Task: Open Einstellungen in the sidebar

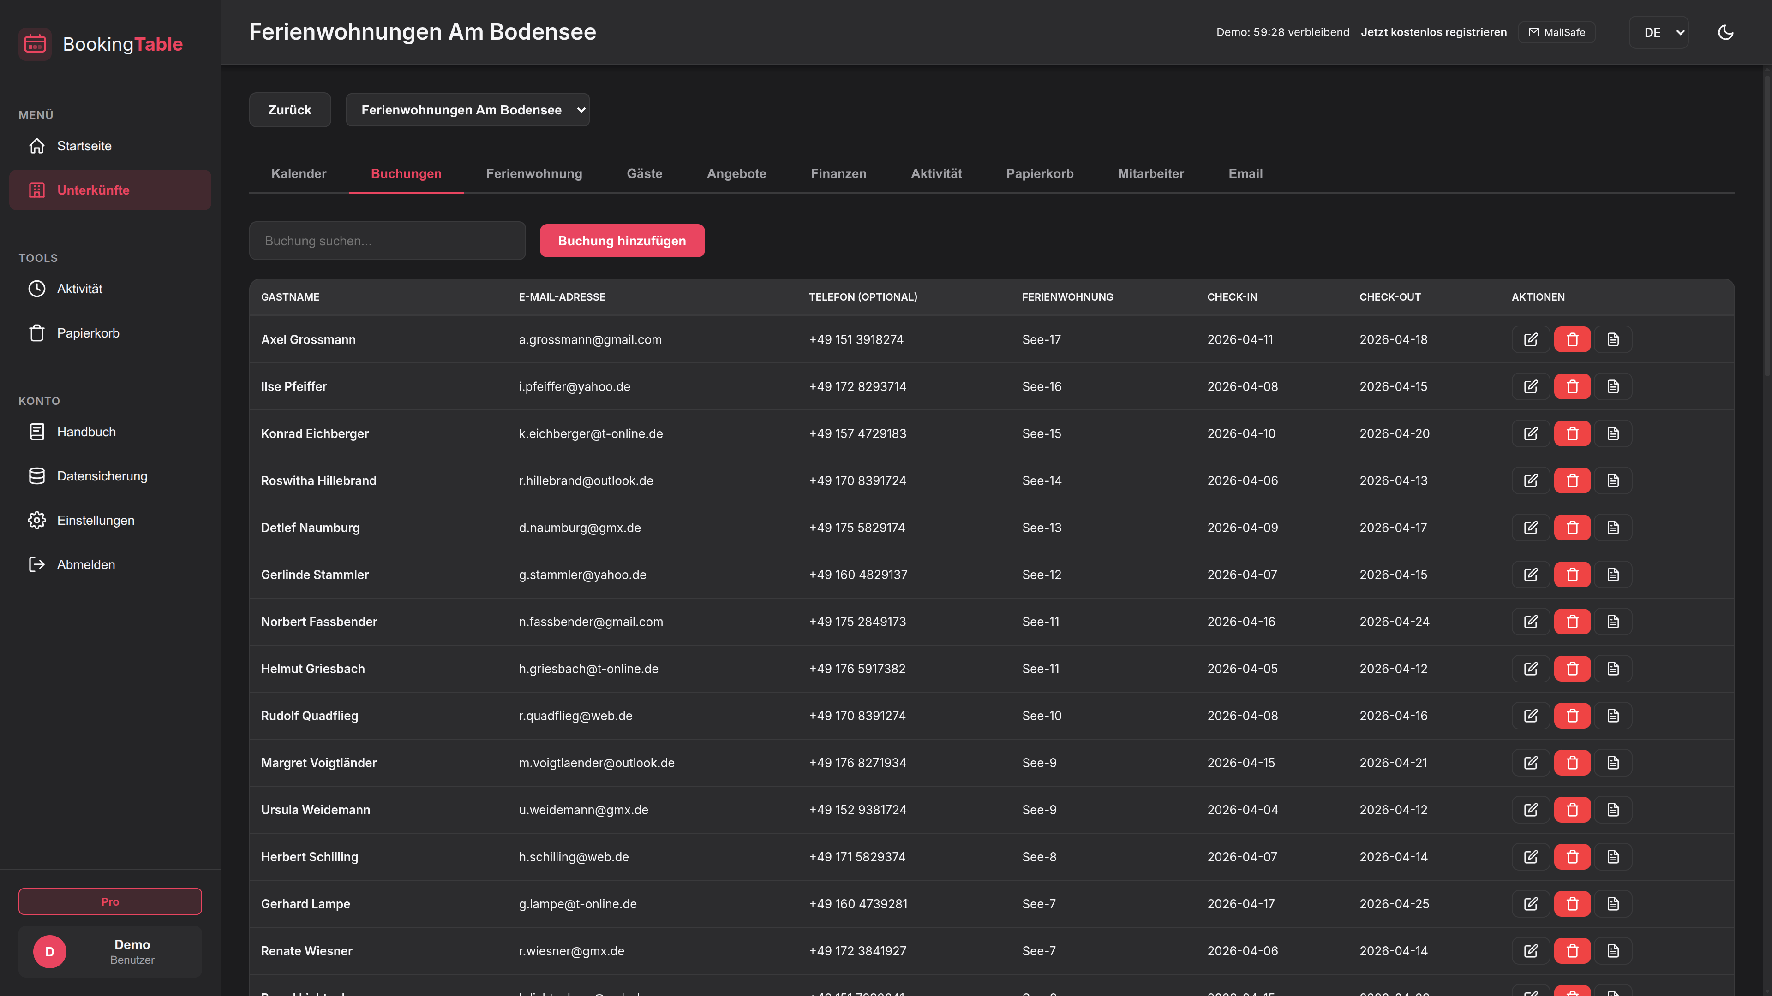Action: click(110, 520)
